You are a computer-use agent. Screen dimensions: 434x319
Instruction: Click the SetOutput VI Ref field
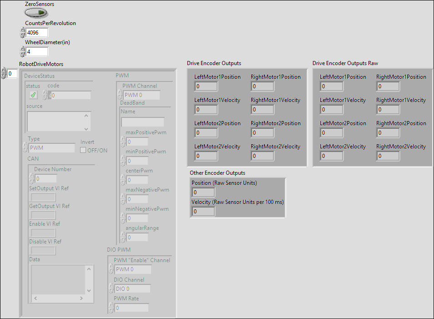43,197
